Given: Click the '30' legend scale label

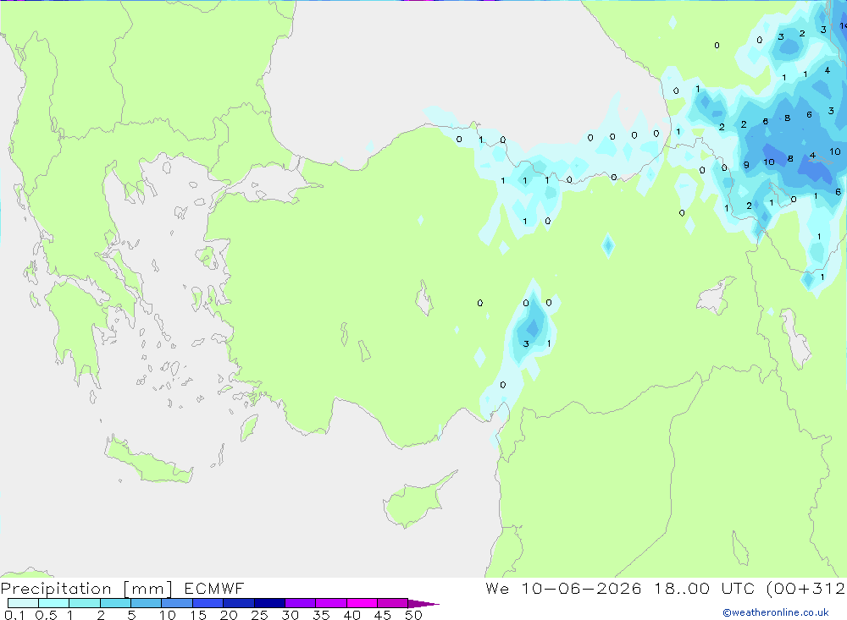Looking at the screenshot, I should pos(290,615).
